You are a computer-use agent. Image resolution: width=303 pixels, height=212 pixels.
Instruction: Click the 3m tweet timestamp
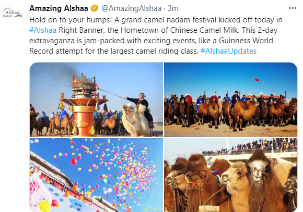click(x=173, y=8)
